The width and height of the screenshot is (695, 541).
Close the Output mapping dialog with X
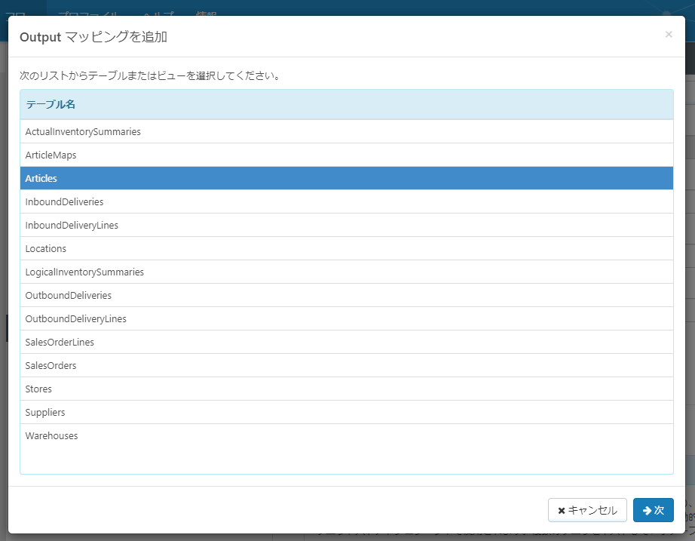(669, 35)
